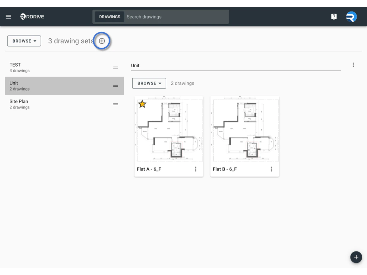Open the BROWSE dropdown inside the Unit panel

[x=149, y=83]
